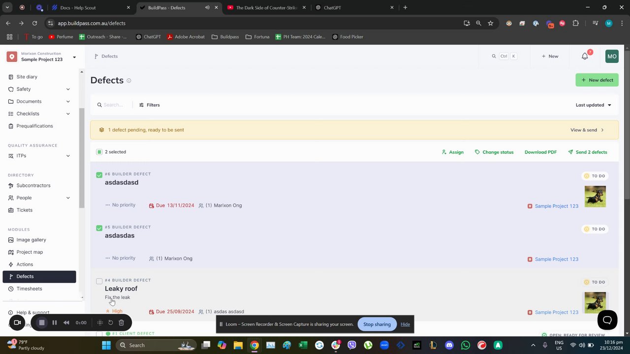Click the ITPs icon in sidebar
The height and width of the screenshot is (354, 630).
(x=11, y=156)
